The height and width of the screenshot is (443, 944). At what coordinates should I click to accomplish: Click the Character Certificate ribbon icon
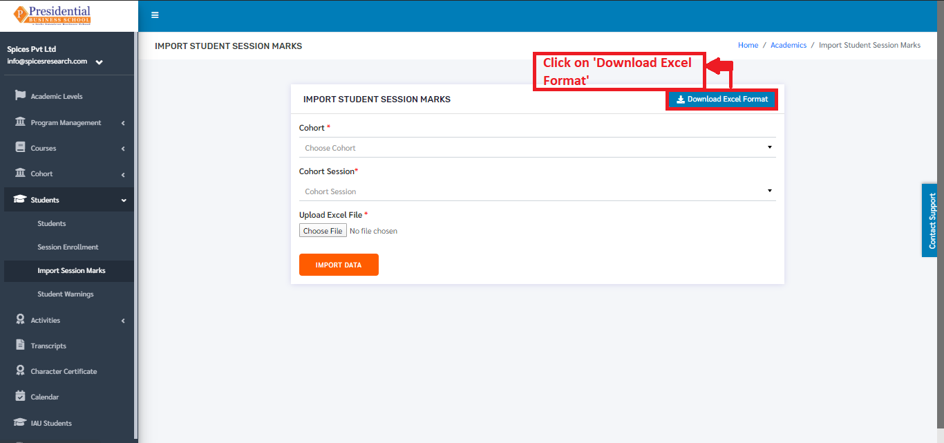pyautogui.click(x=20, y=370)
